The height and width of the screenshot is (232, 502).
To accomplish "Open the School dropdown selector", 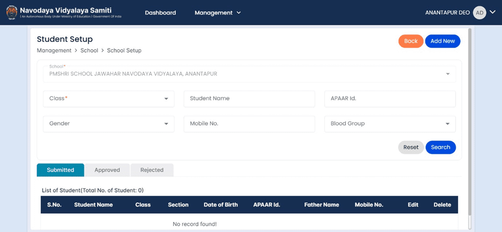I will point(249,74).
